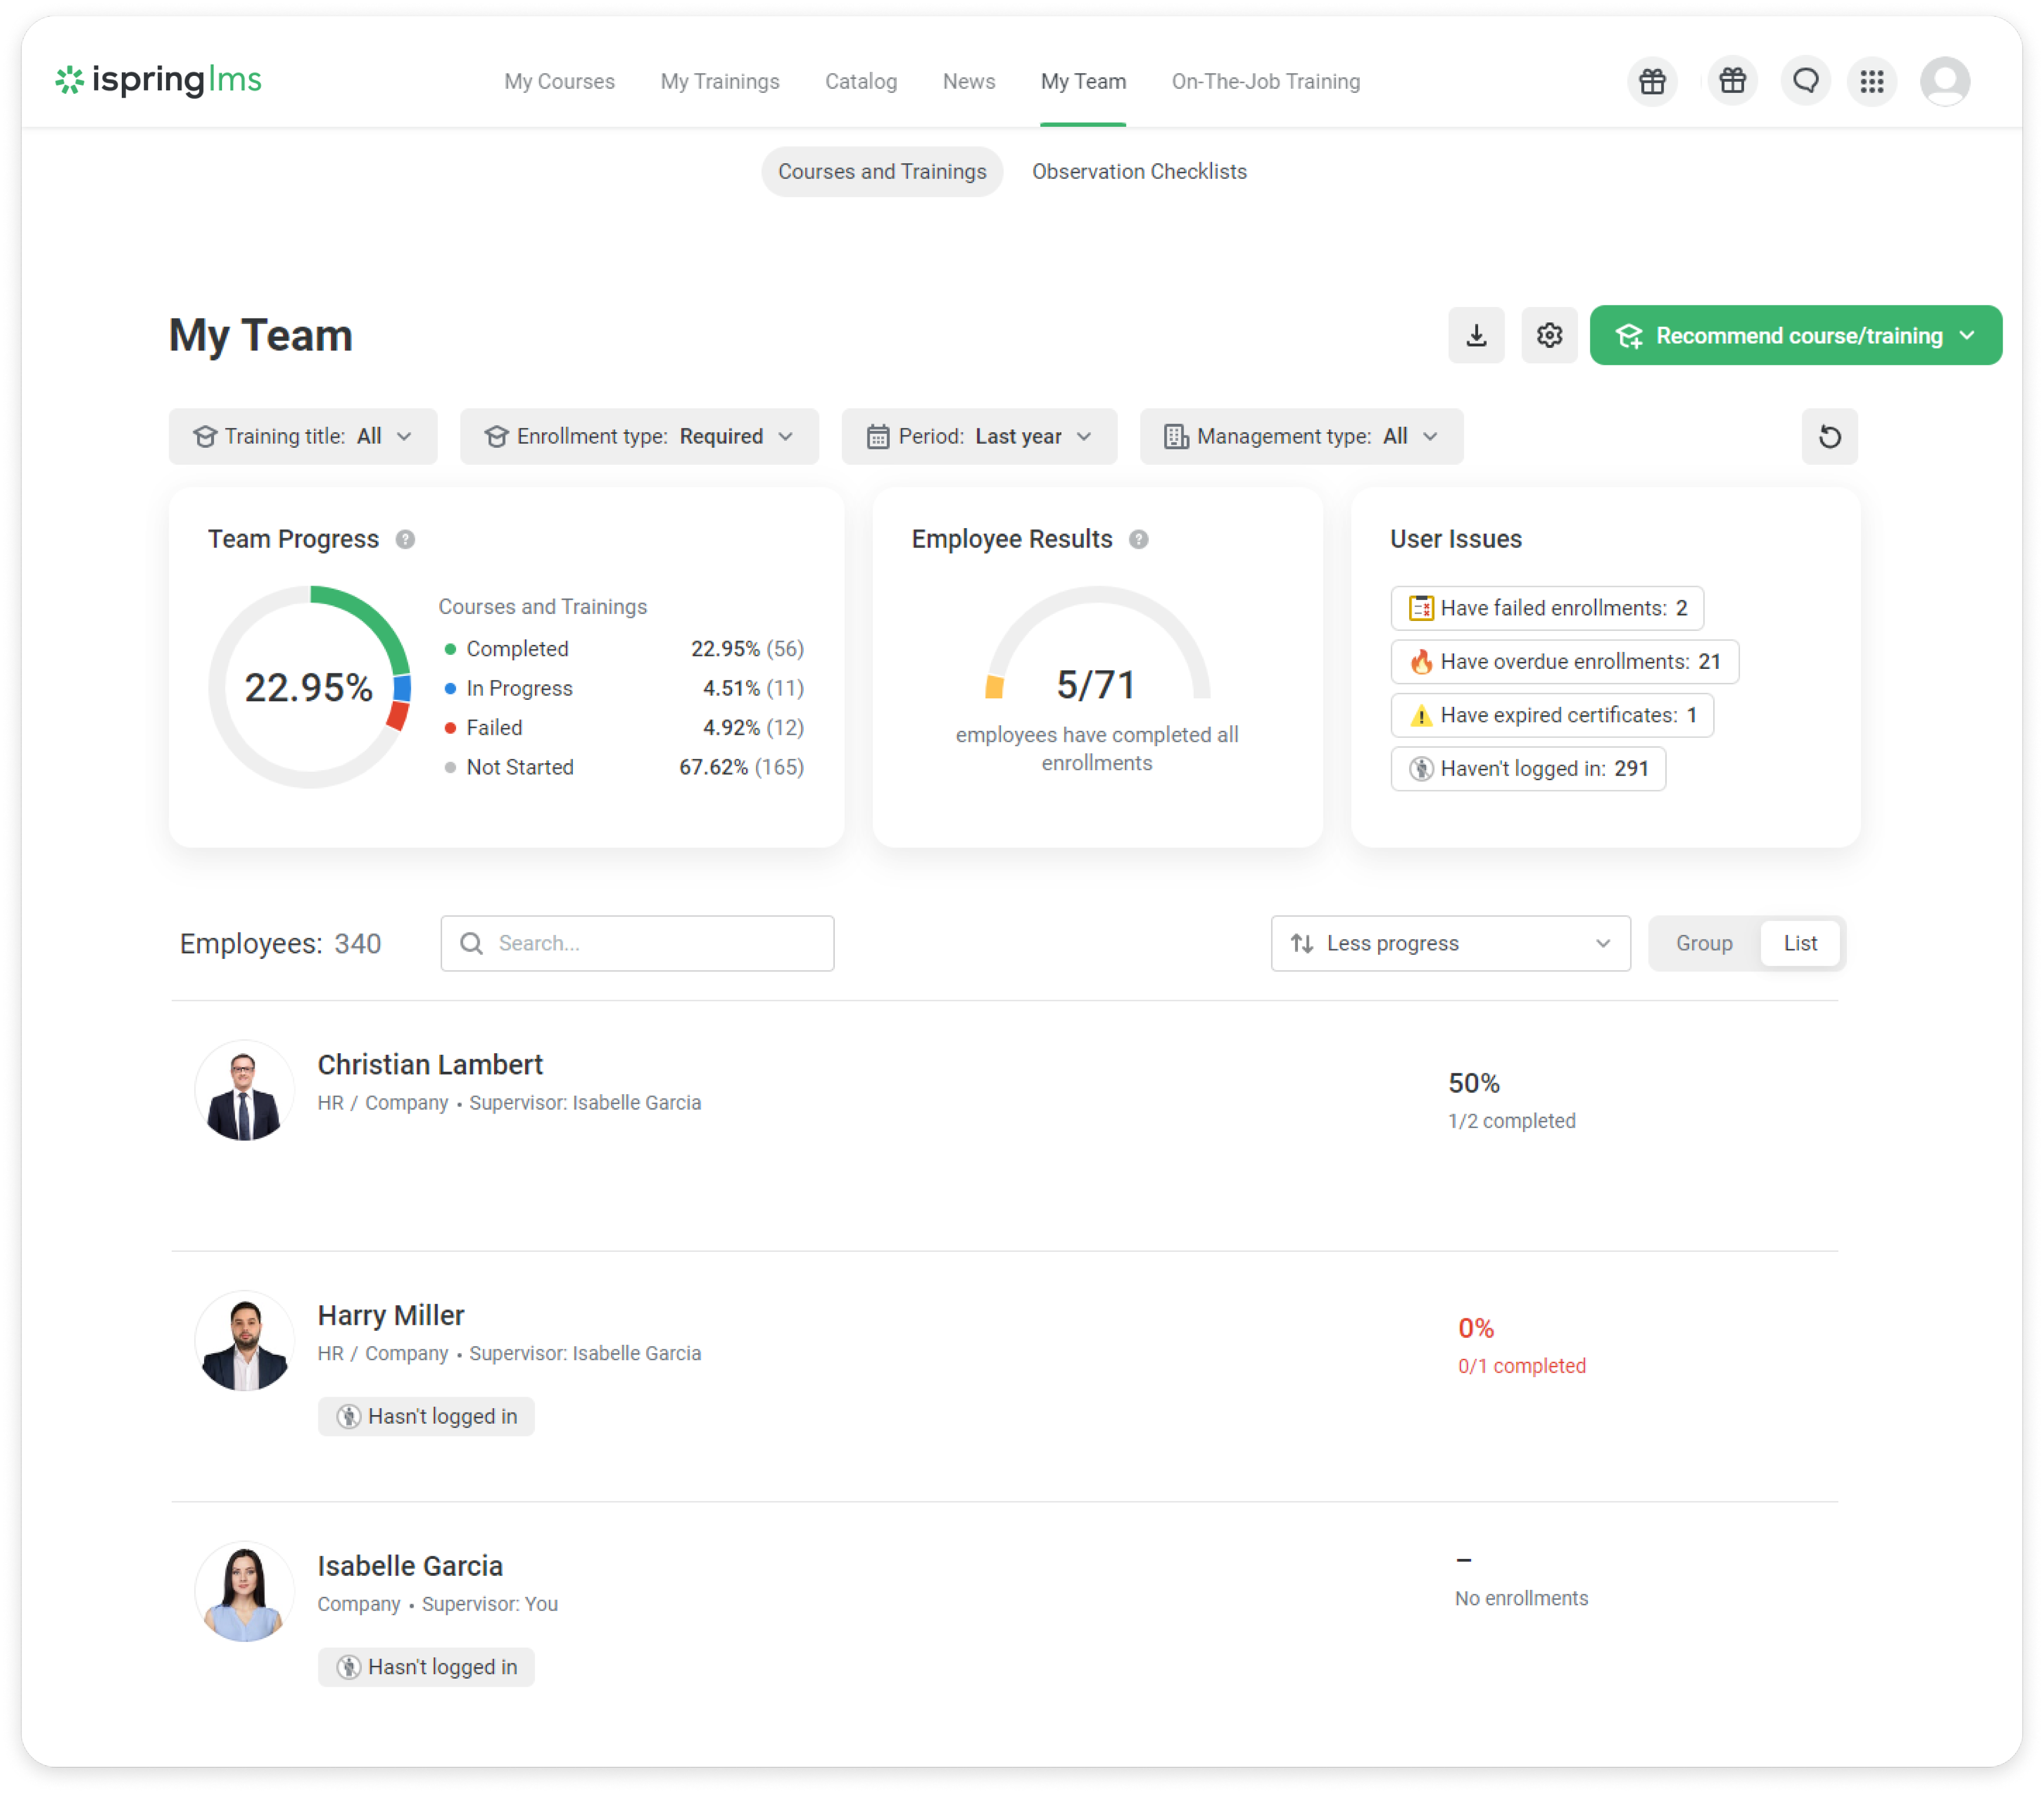Select the Observation Checklists view

click(1139, 172)
